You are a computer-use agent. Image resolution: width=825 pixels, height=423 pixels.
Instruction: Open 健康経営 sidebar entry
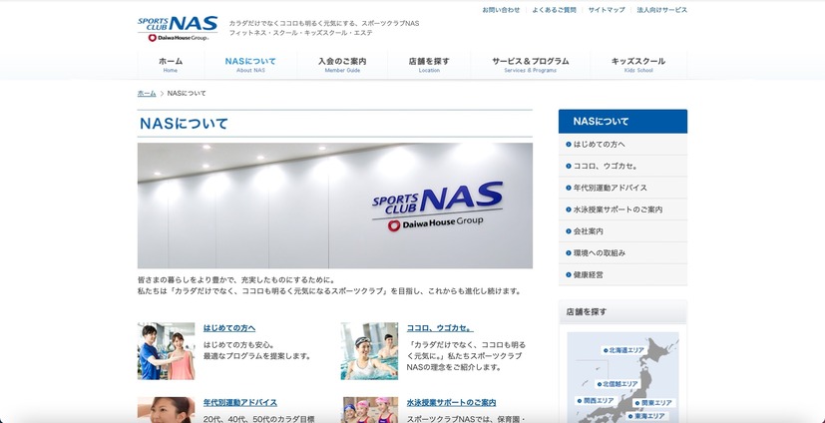(588, 274)
